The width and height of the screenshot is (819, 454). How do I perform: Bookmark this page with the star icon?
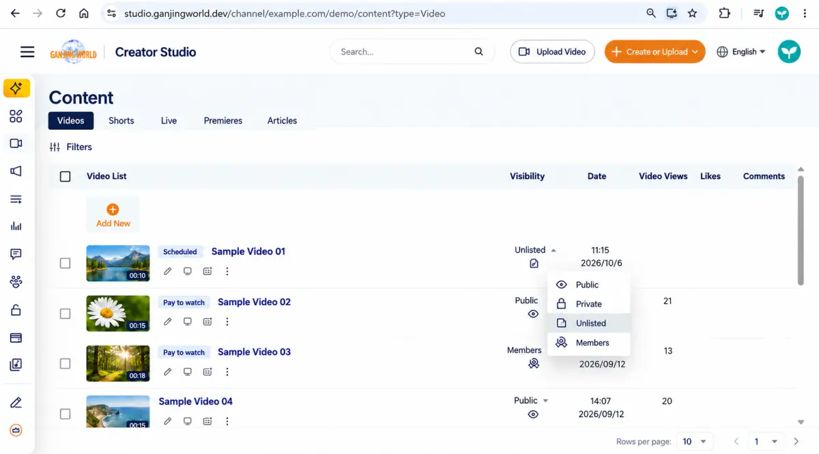692,13
